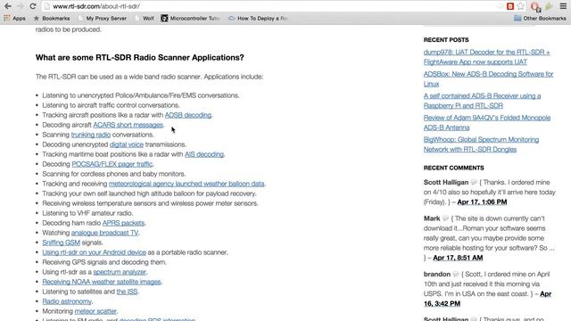Click the green extension icon in toolbar
The width and height of the screenshot is (571, 321).
549,6
